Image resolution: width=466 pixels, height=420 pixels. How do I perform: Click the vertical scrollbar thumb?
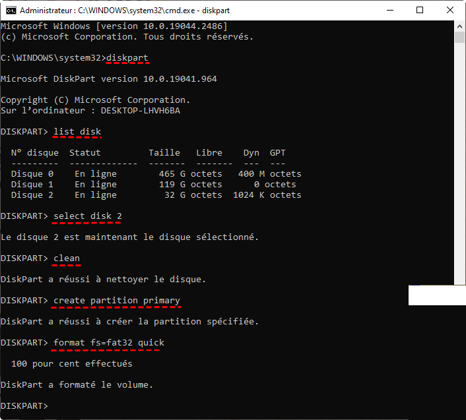click(460, 37)
